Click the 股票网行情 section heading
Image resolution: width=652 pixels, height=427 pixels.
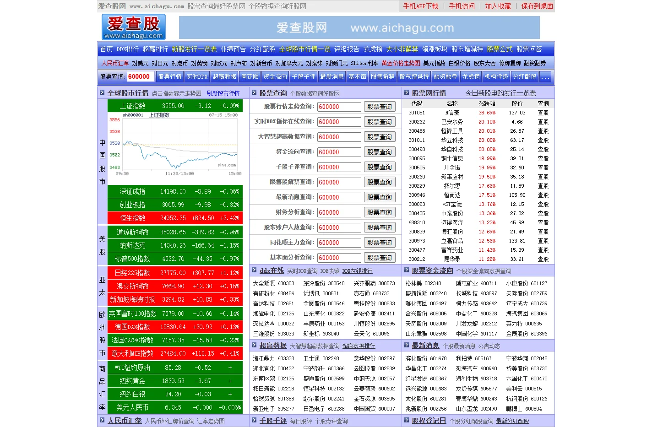point(429,93)
